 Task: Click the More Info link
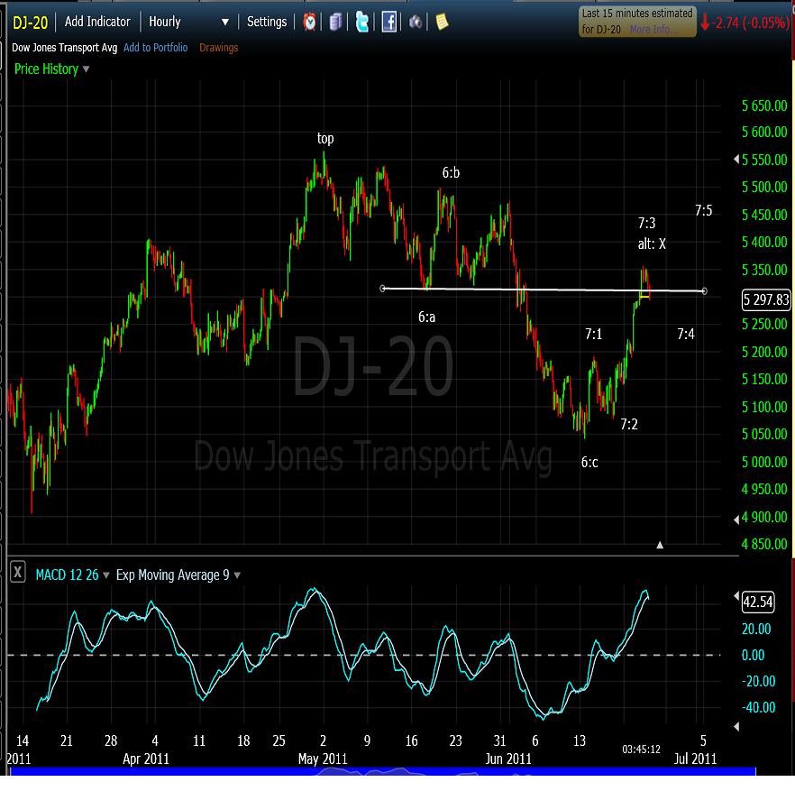coord(652,30)
